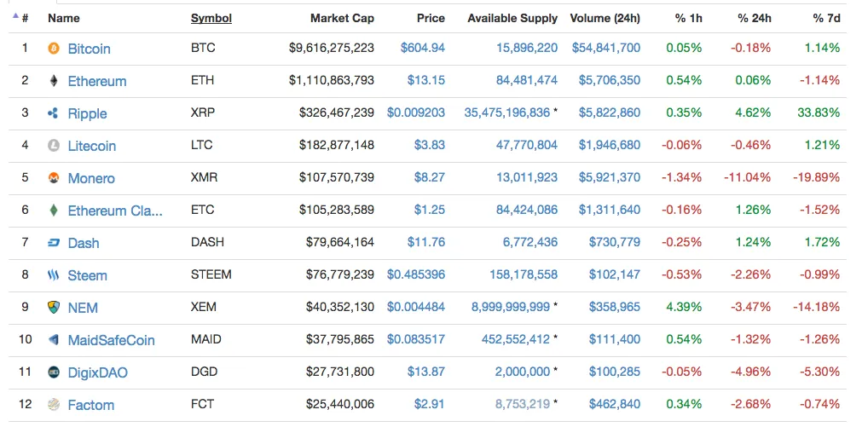Click Bitcoin 24h volume $54,841,700

606,48
